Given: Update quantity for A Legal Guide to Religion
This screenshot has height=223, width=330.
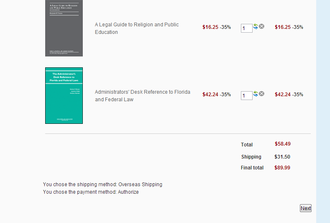Looking at the screenshot, I should point(256,26).
